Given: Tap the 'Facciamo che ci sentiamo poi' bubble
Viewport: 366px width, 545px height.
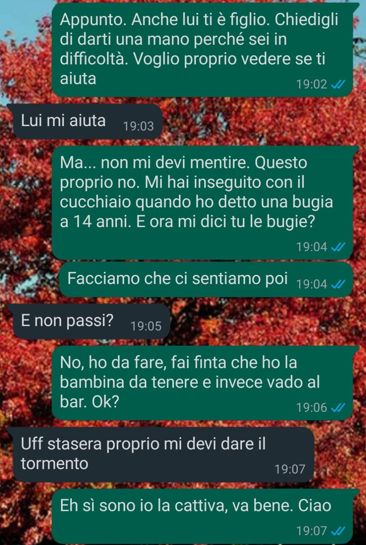Looking at the screenshot, I should coord(207,279).
